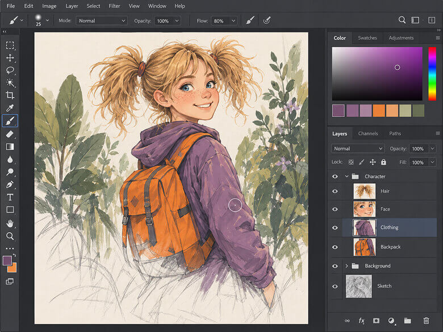Image resolution: width=443 pixels, height=332 pixels.
Task: Open the brush Mode dropdown
Action: click(102, 20)
